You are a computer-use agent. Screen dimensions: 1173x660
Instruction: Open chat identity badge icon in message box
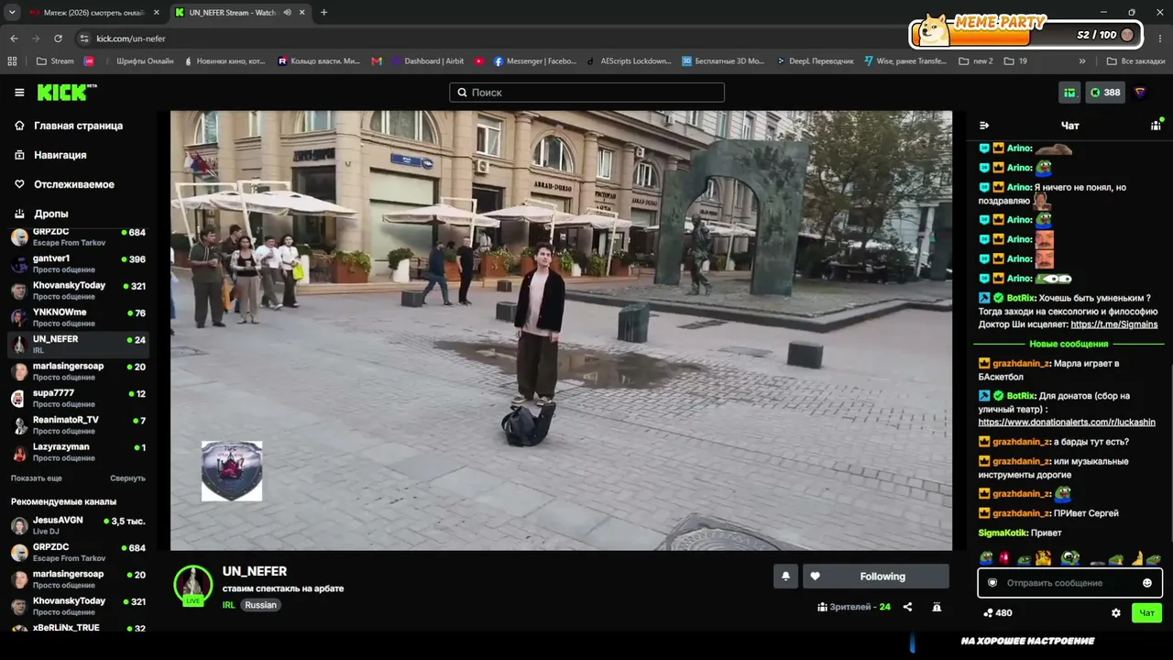992,583
